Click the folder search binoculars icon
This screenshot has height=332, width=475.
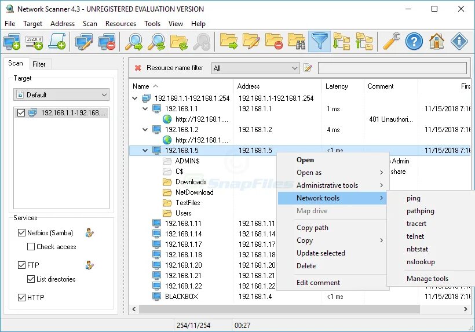tap(297, 42)
